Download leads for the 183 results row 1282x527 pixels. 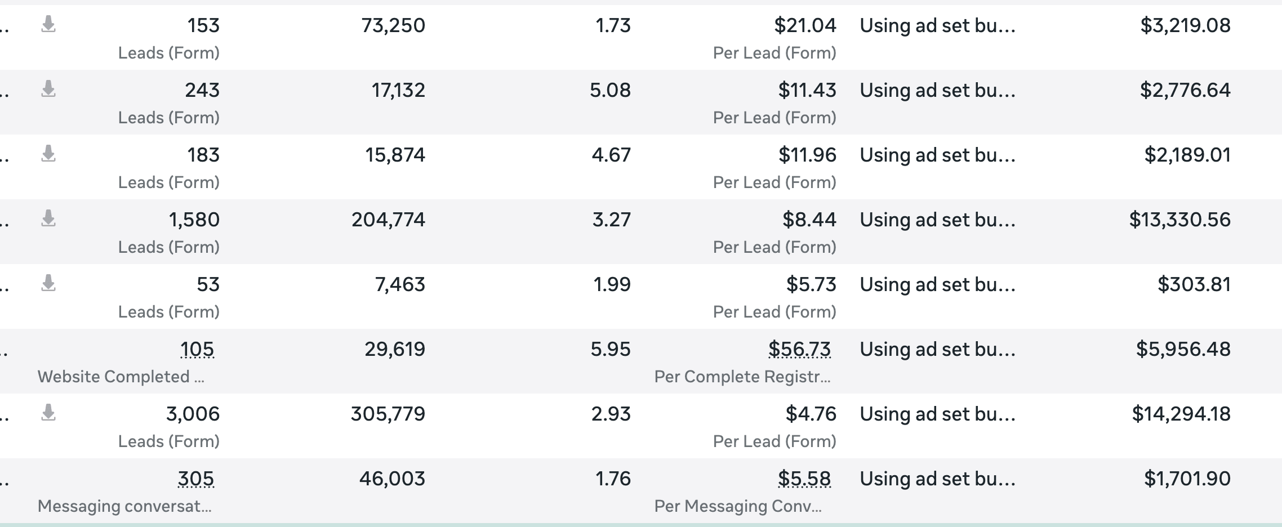pyautogui.click(x=48, y=154)
